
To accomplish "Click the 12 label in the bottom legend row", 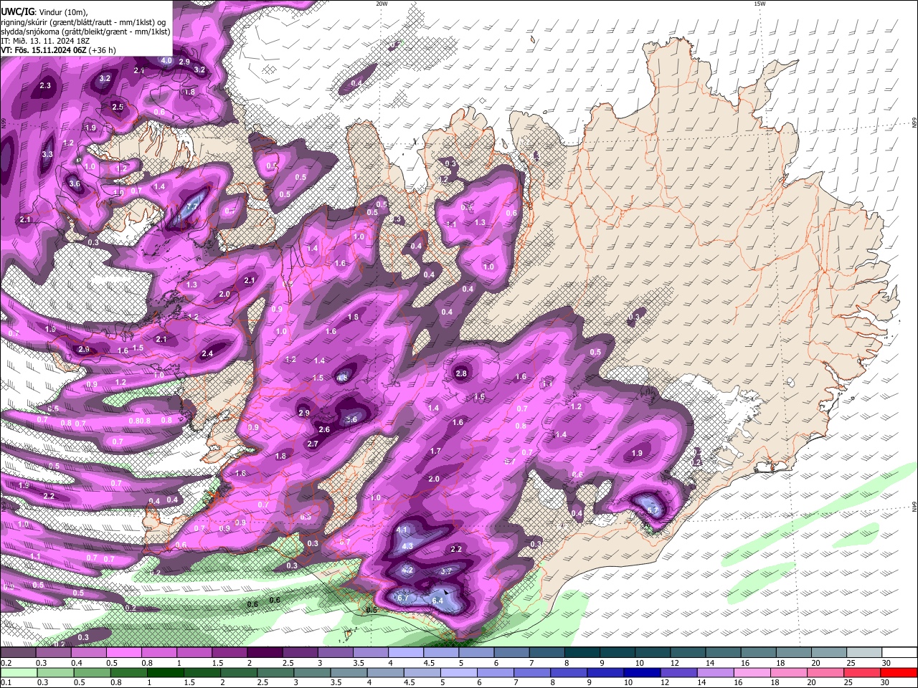I will tap(664, 683).
